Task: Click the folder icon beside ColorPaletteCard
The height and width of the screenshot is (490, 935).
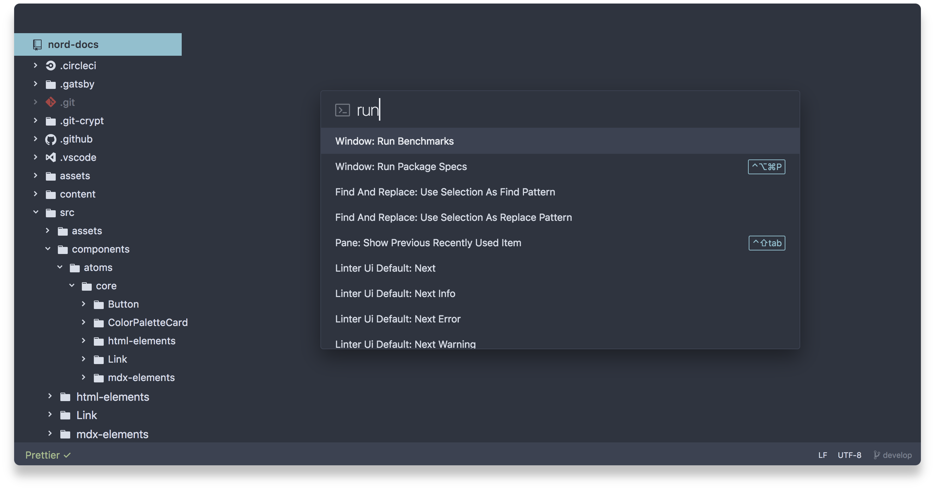Action: click(x=98, y=323)
